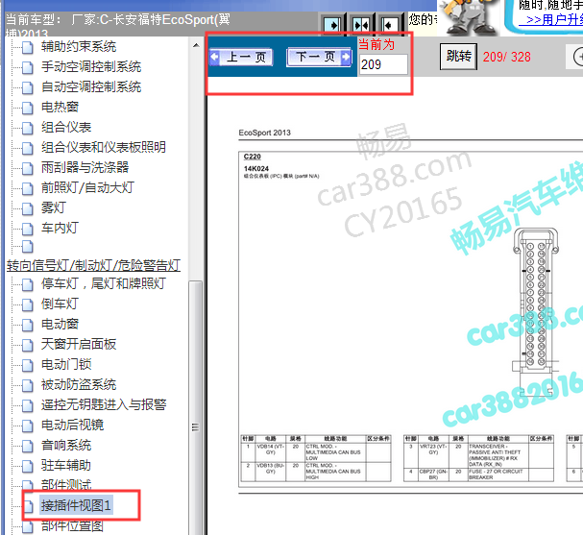The image size is (583, 535).
Task: Open 雨刮器与洗涤器 tree item
Action: click(85, 167)
